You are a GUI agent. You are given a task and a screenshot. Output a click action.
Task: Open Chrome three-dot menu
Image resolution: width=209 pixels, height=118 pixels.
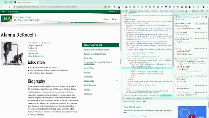[207, 7]
